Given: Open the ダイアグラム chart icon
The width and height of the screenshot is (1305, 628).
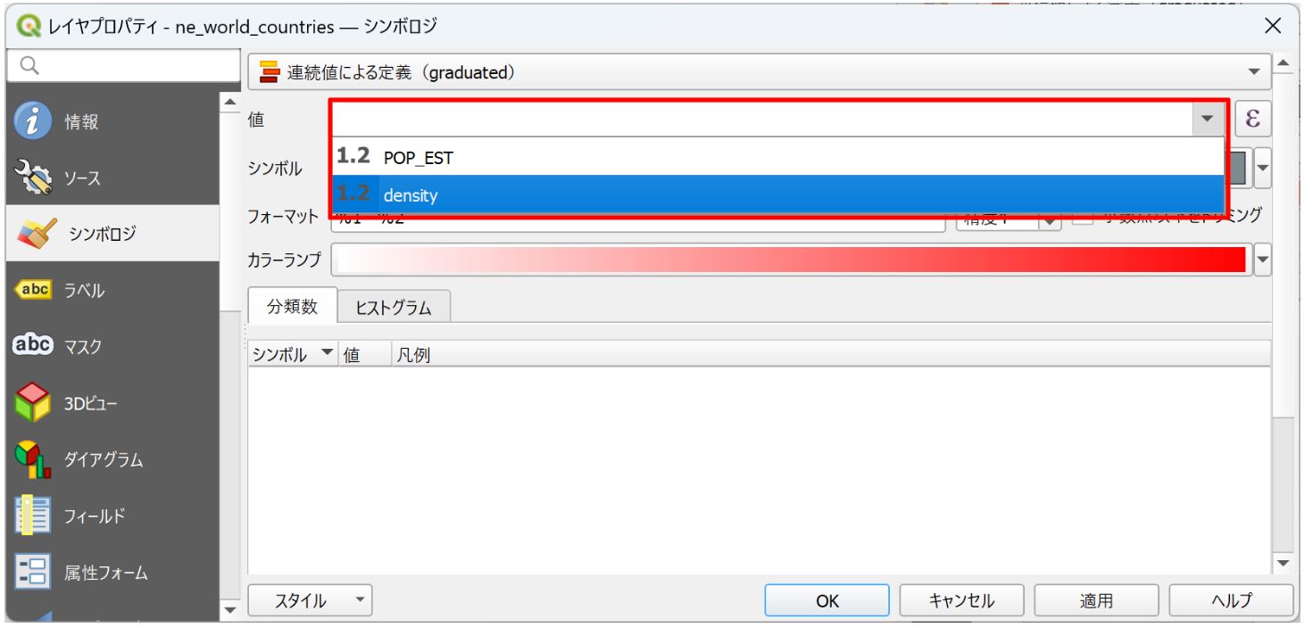Looking at the screenshot, I should 33,459.
